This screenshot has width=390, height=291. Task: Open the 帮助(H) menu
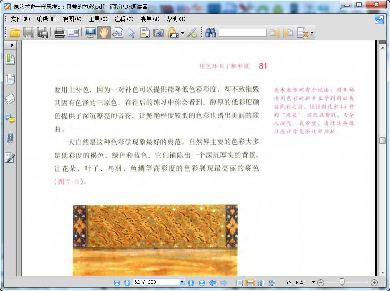pyautogui.click(x=176, y=19)
